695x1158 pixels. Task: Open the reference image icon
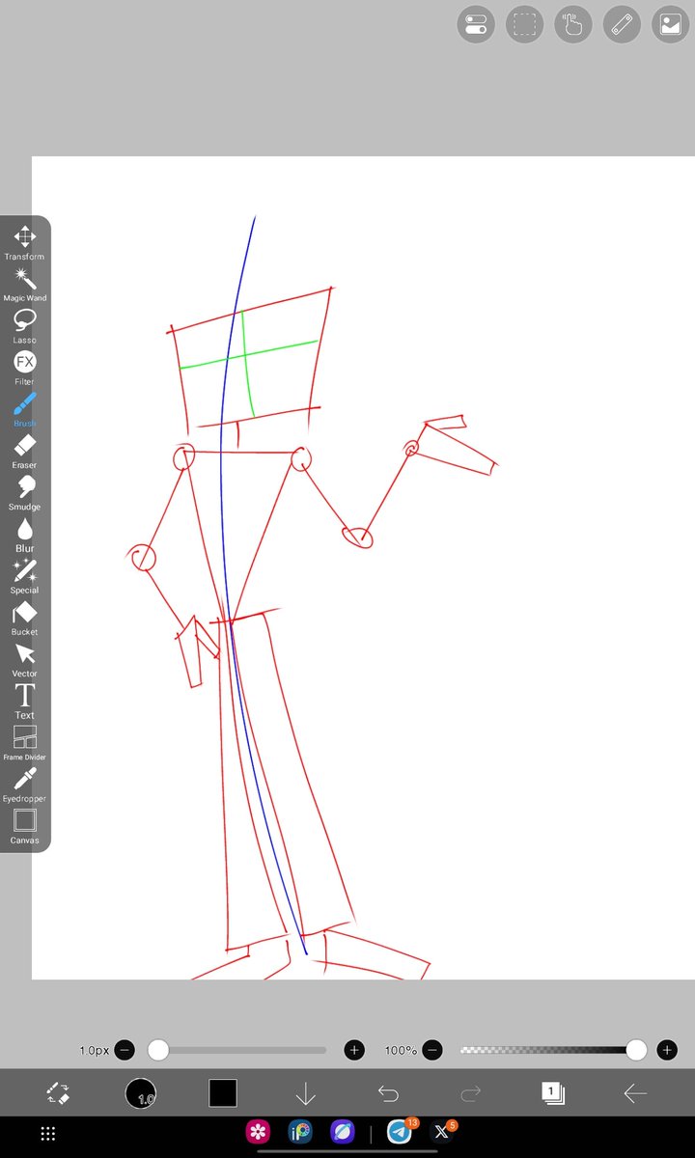click(671, 25)
